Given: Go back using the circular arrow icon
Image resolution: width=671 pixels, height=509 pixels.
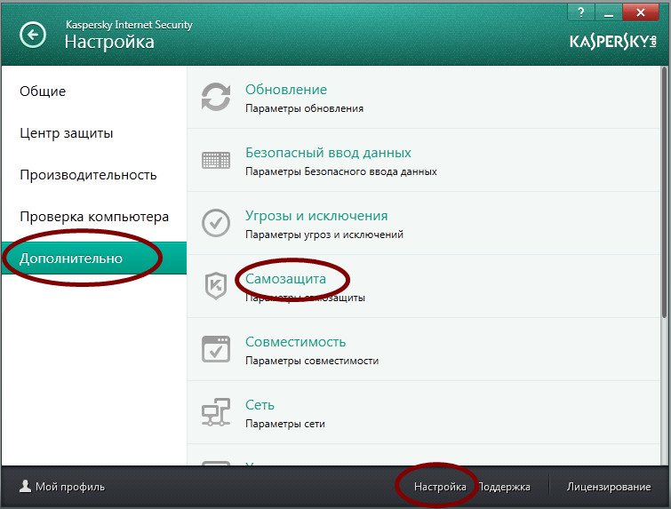Looking at the screenshot, I should click(33, 35).
